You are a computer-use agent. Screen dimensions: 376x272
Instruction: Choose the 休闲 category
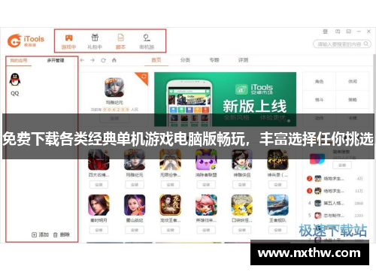click(x=353, y=81)
